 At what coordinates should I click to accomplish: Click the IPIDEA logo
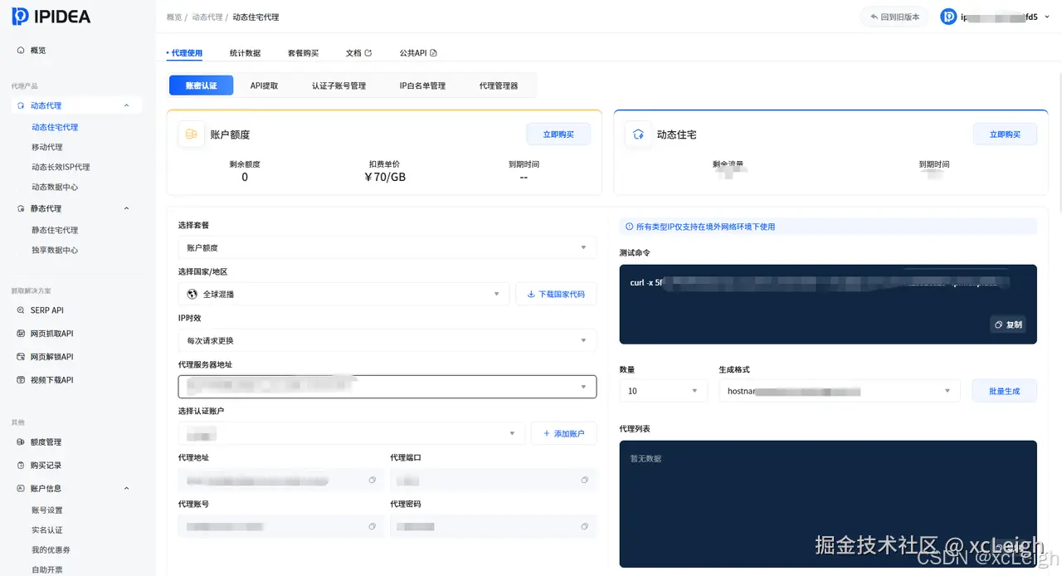[50, 16]
